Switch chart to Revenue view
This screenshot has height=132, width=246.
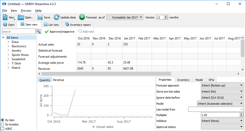click(x=58, y=80)
